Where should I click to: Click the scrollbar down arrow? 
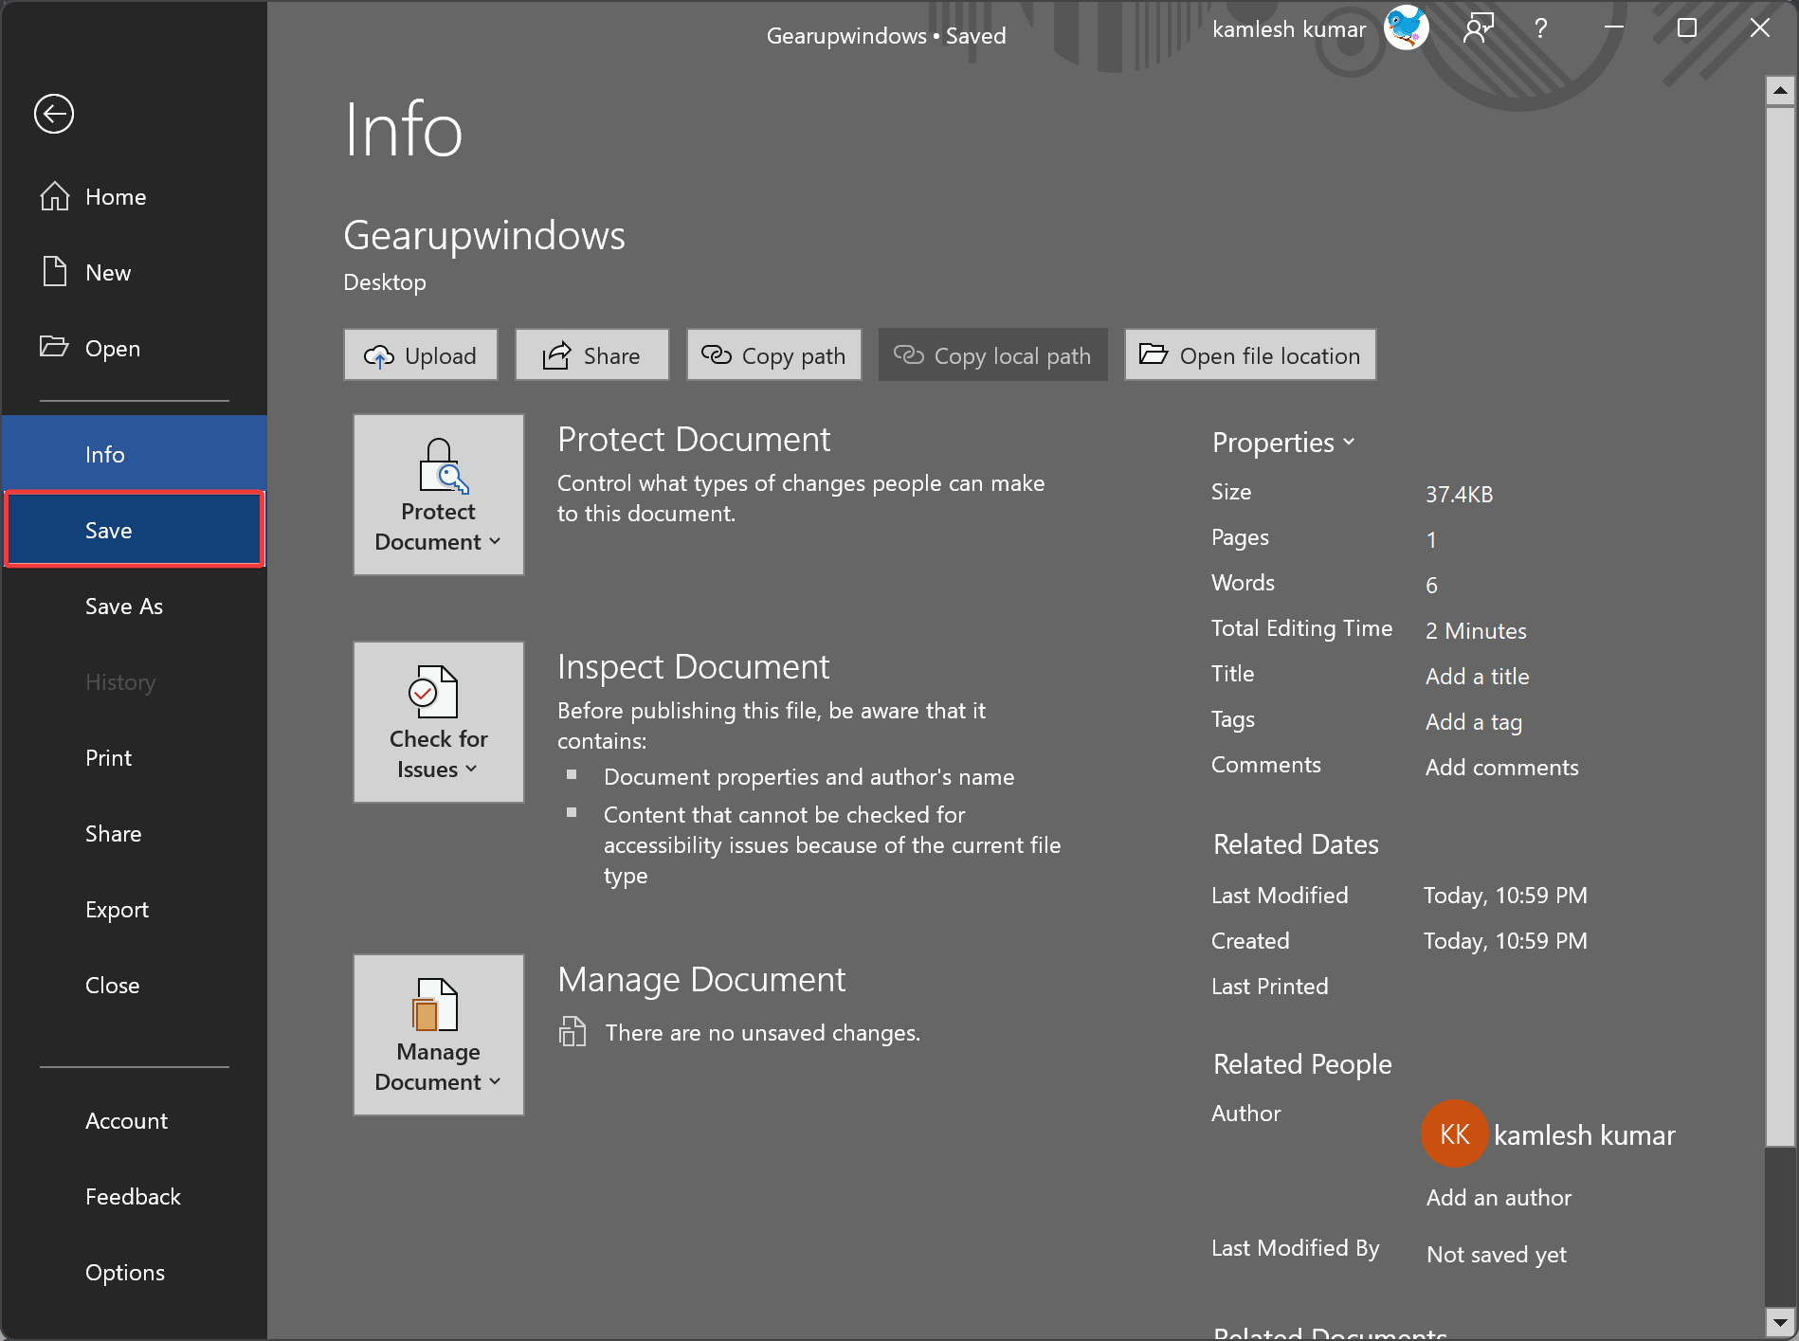[x=1780, y=1322]
